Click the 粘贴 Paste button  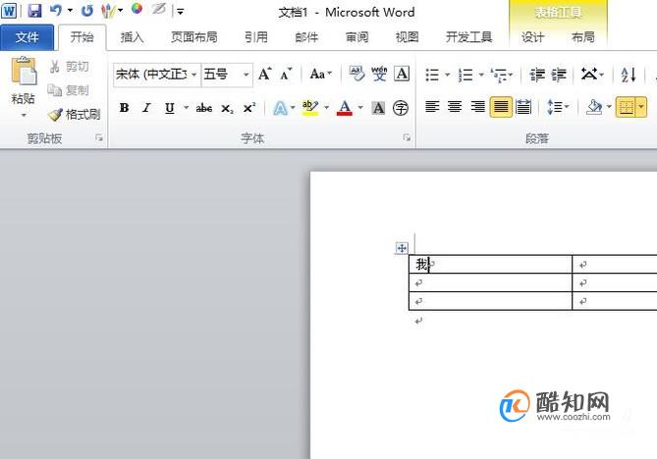pos(24,80)
